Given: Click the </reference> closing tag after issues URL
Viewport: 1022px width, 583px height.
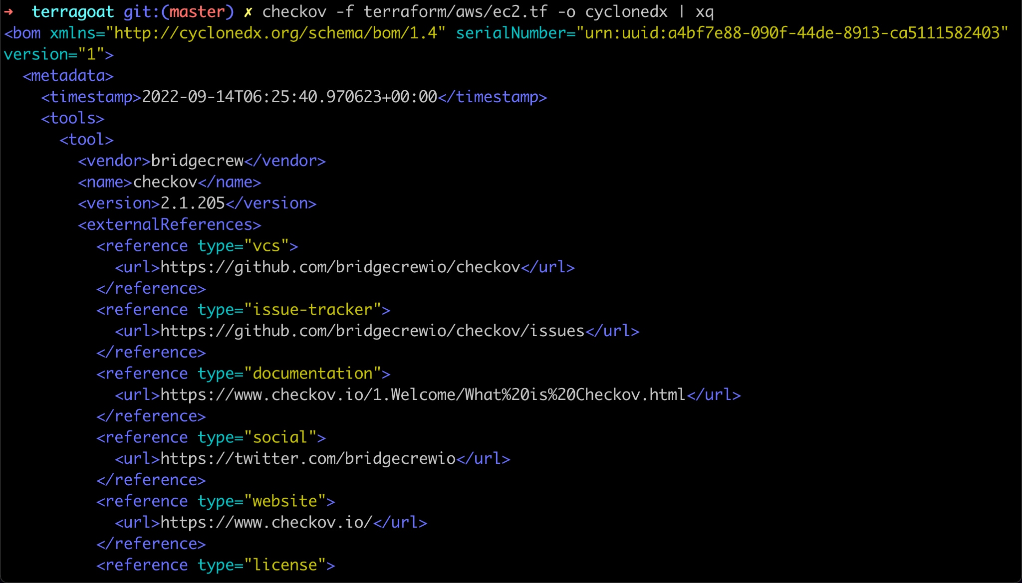Looking at the screenshot, I should pos(151,352).
